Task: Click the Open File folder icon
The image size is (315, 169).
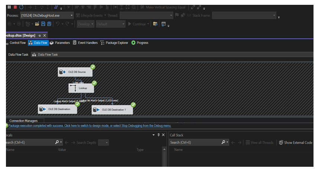Action: 37,24
